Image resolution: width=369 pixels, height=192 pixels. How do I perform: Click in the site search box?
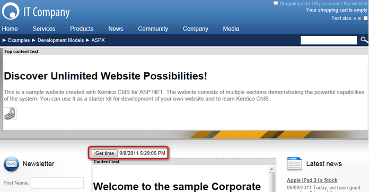[329, 40]
